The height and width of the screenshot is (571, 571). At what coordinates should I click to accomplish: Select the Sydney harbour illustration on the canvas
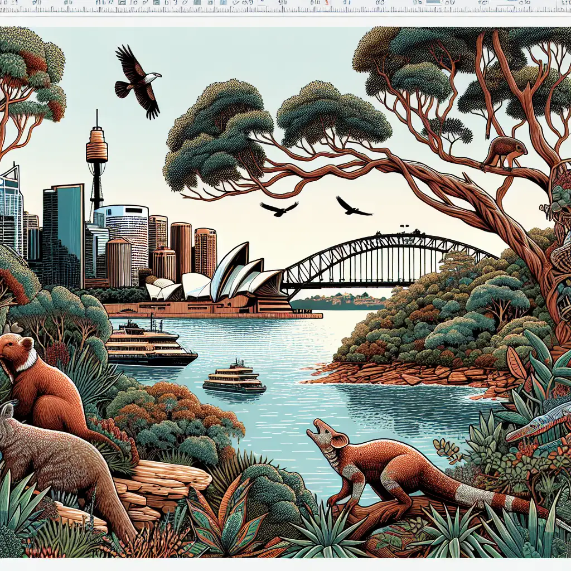tap(285, 292)
